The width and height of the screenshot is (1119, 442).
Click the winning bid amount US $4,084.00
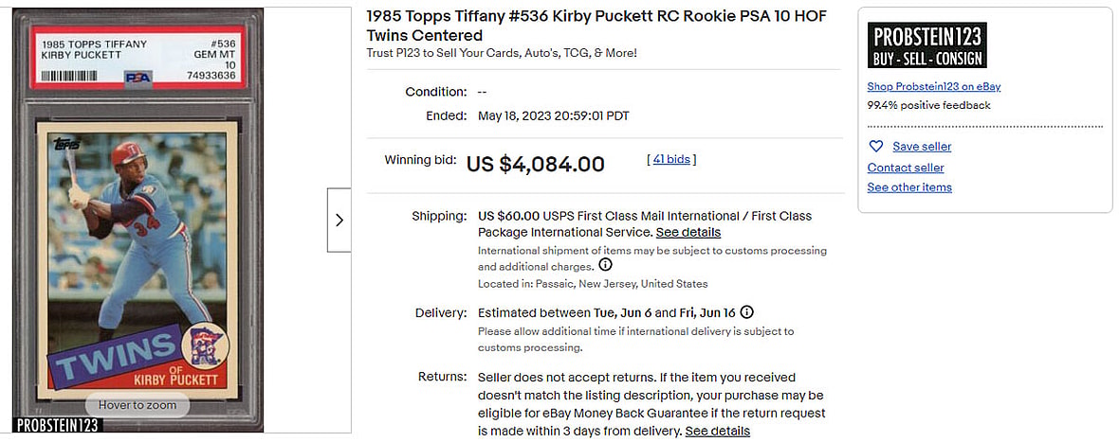(535, 164)
